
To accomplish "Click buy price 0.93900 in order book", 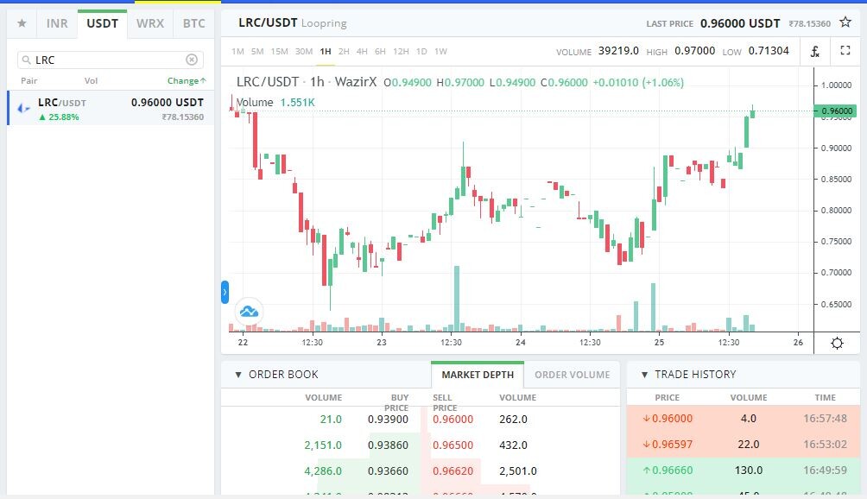I will tap(388, 420).
